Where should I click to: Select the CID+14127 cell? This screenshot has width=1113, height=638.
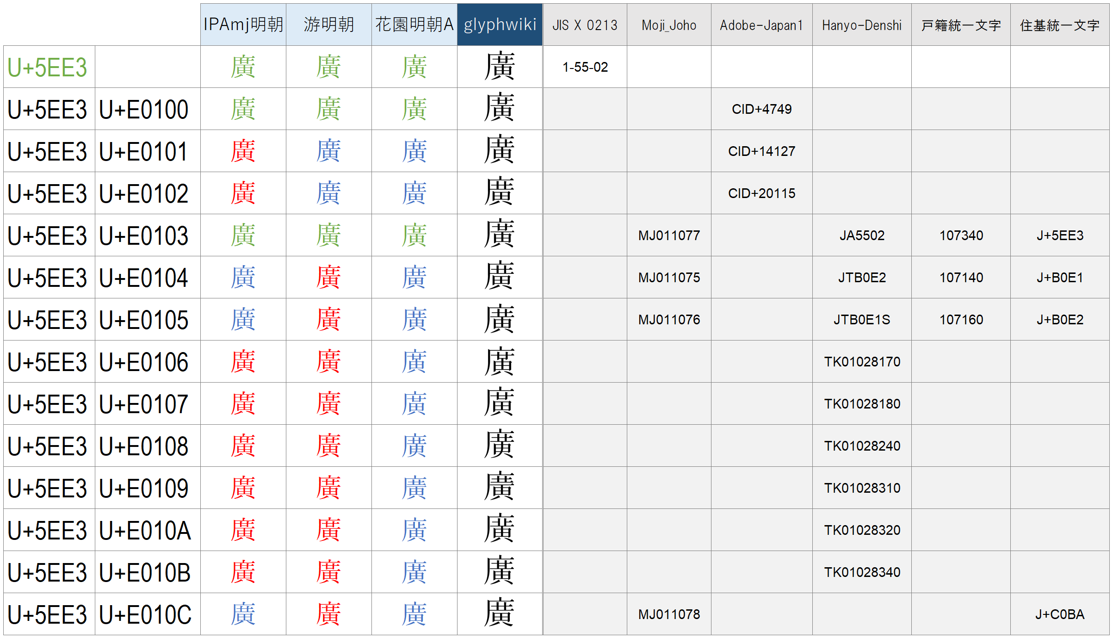click(x=762, y=151)
